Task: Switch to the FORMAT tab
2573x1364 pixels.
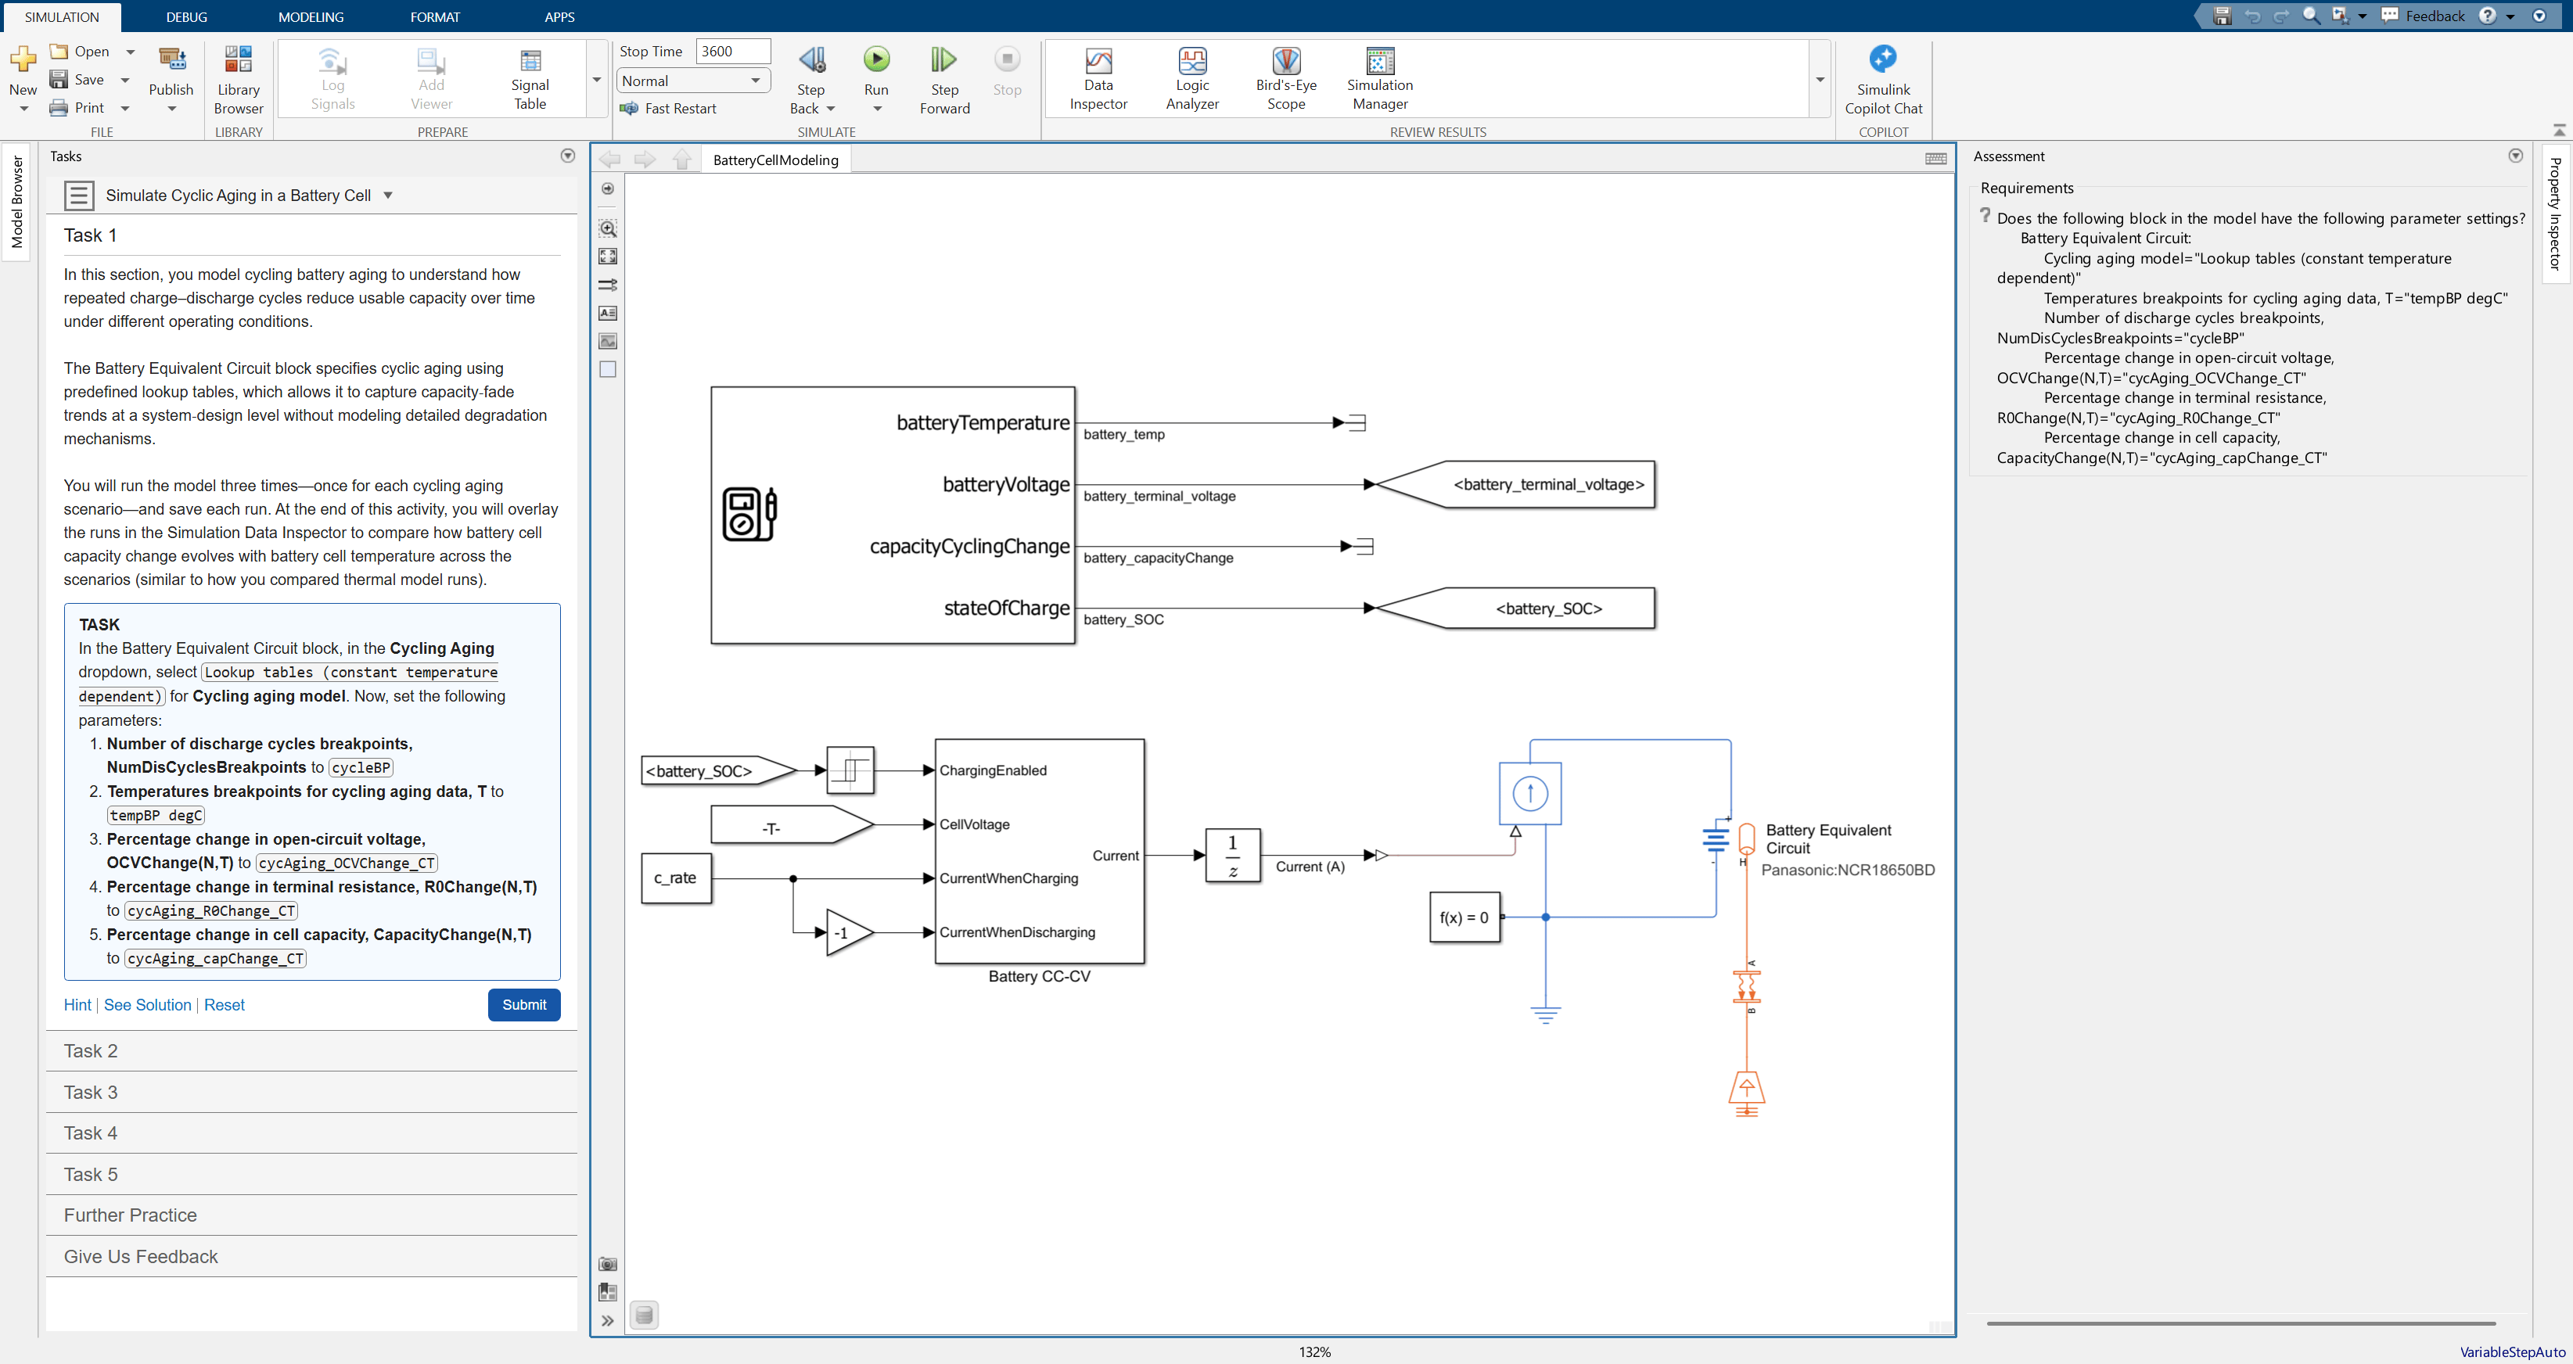Action: tap(436, 17)
